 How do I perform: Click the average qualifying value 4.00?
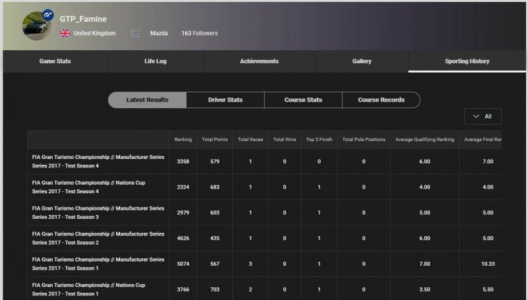pyautogui.click(x=424, y=187)
